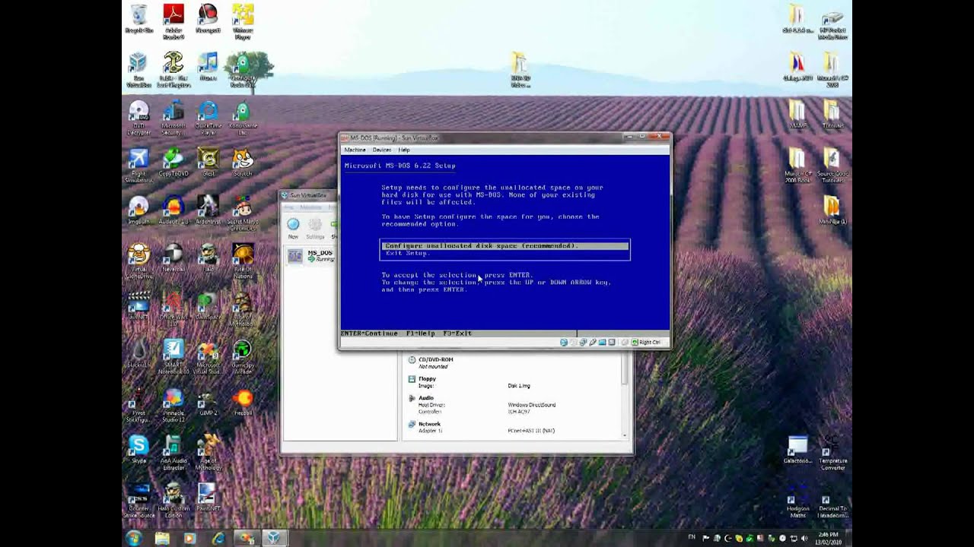Open the Machine menu in the MS-DOS VM window
Image resolution: width=974 pixels, height=547 pixels.
pos(355,150)
